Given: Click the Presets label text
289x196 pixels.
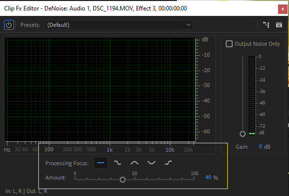Looking at the screenshot, I should [30, 25].
